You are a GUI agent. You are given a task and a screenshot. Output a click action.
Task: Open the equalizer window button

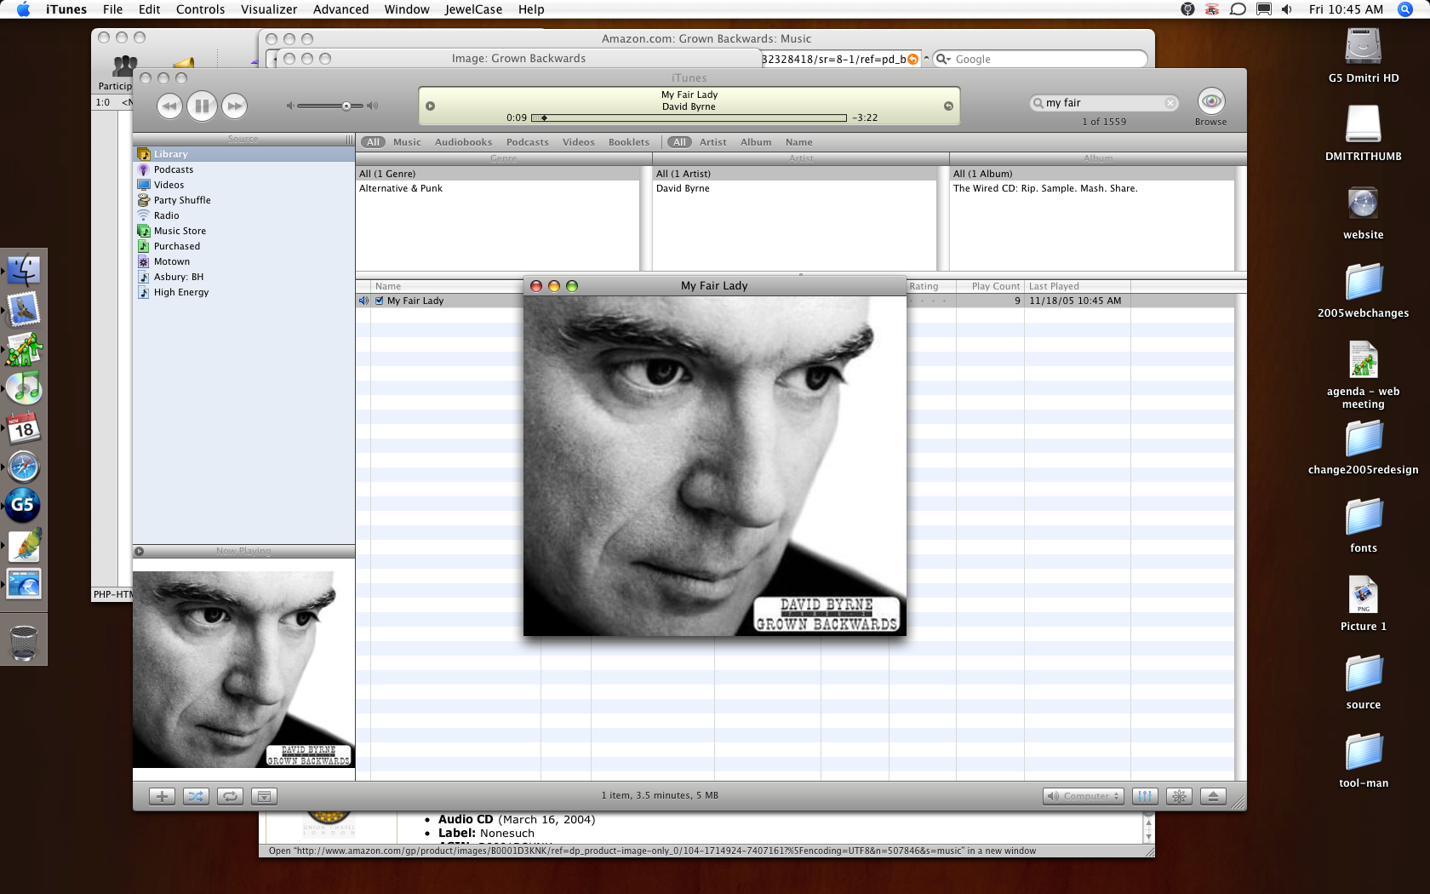click(1145, 796)
